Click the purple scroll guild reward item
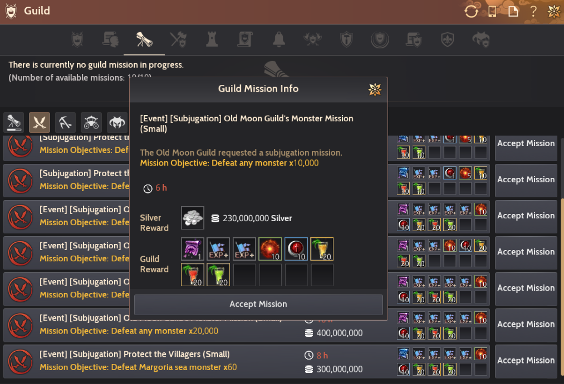This screenshot has height=384, width=564. click(193, 249)
